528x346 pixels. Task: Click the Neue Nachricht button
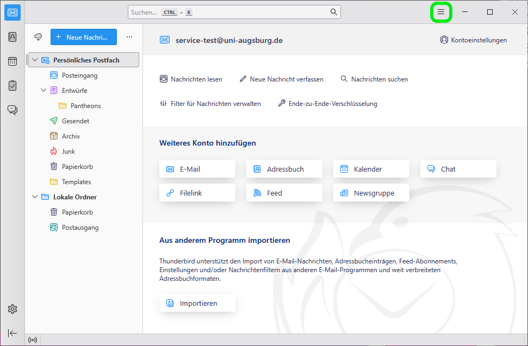[84, 37]
